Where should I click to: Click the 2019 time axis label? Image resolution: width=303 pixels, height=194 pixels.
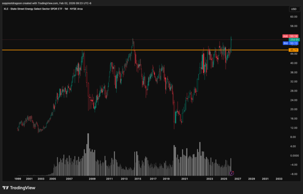pyautogui.click(x=166, y=179)
